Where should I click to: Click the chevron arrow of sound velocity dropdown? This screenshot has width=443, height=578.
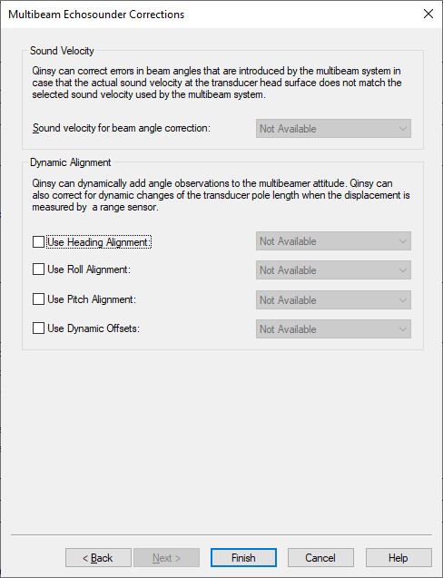(403, 129)
